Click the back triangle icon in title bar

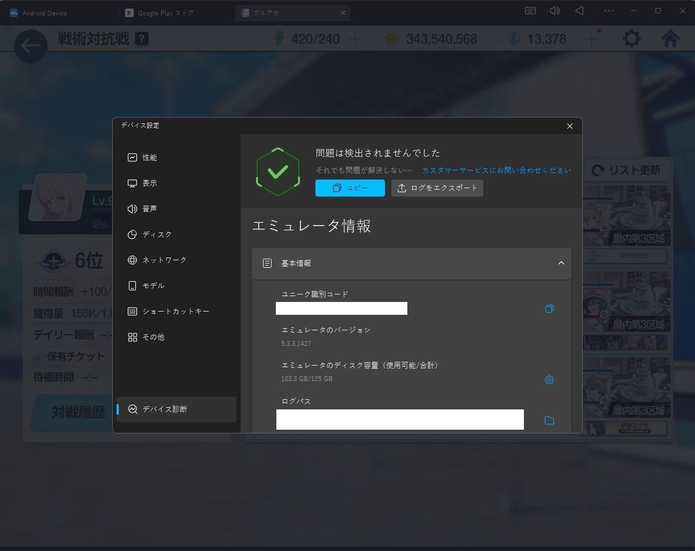click(x=580, y=11)
